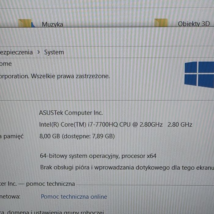
Task: Open the Muzyka folder icon
Action: 26,23
